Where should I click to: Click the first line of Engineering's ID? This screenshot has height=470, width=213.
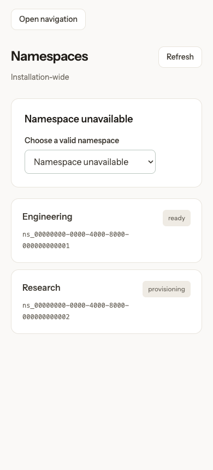pyautogui.click(x=75, y=234)
